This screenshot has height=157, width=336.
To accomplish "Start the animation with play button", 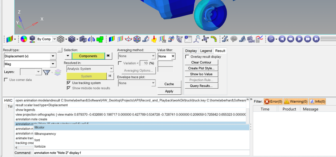I will point(299,39).
